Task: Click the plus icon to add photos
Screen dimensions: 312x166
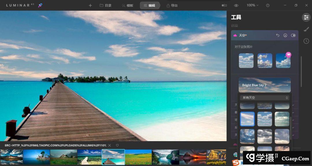Action: click(90, 5)
